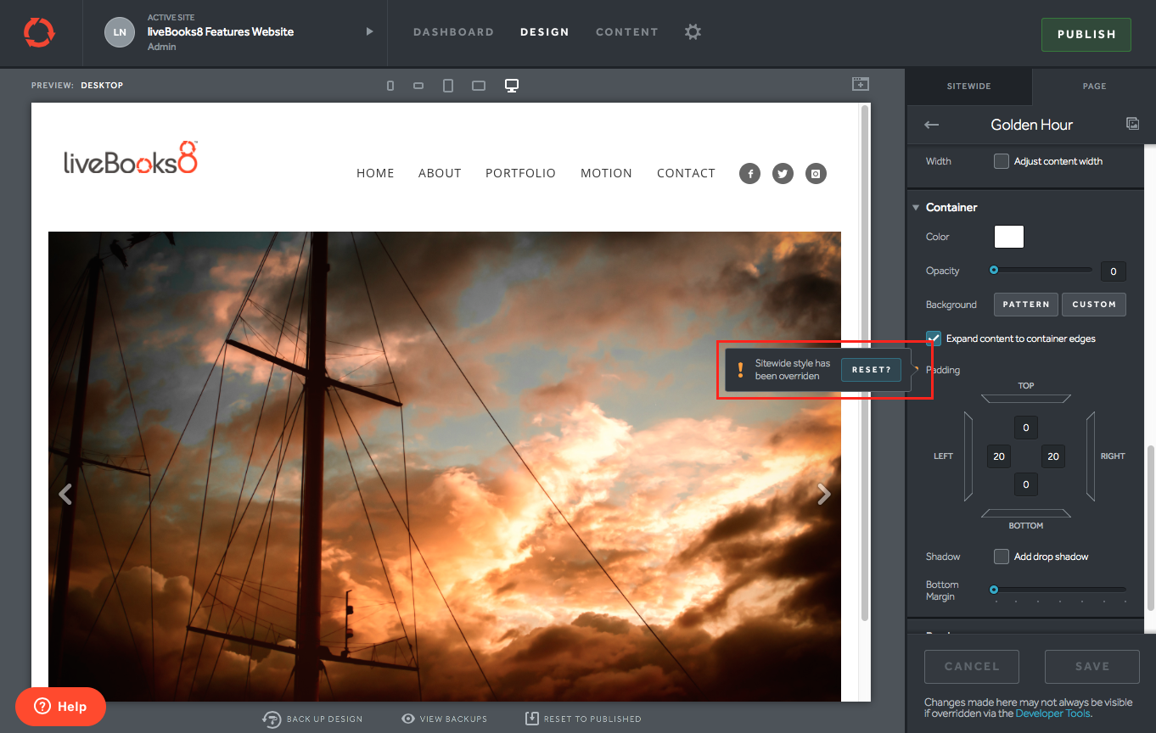The height and width of the screenshot is (733, 1156).
Task: Advance slideshow with the right chevron arrow
Action: coord(822,494)
